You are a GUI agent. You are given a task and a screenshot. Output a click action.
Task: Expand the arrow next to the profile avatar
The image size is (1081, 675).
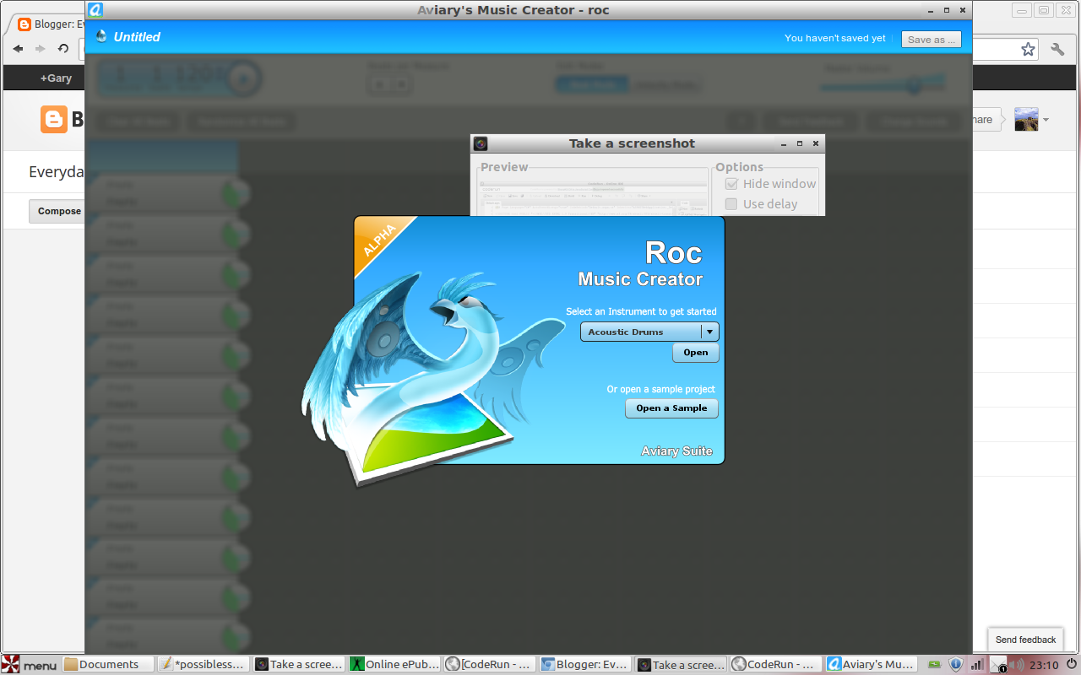1046,120
